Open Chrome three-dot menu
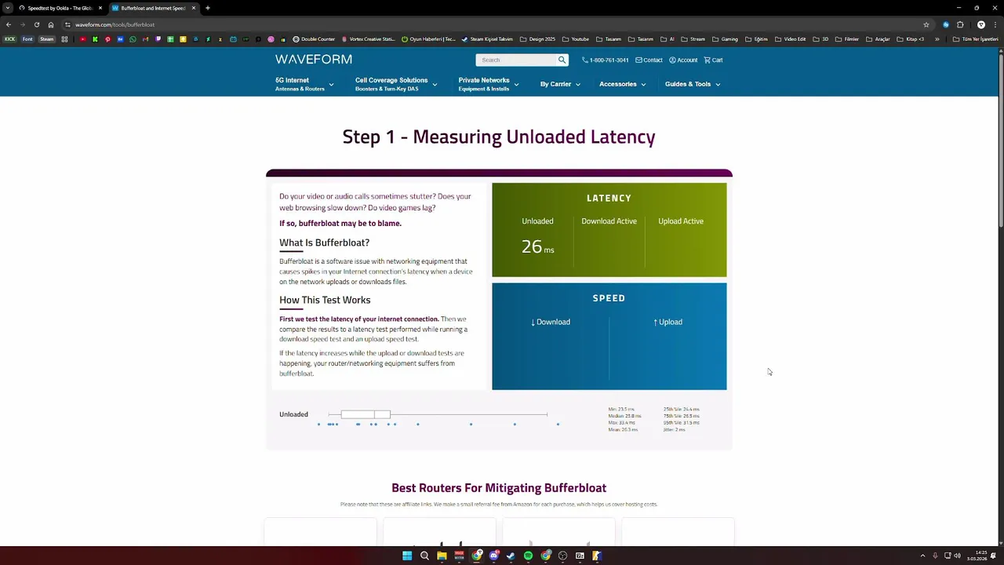Image resolution: width=1004 pixels, height=565 pixels. click(995, 24)
